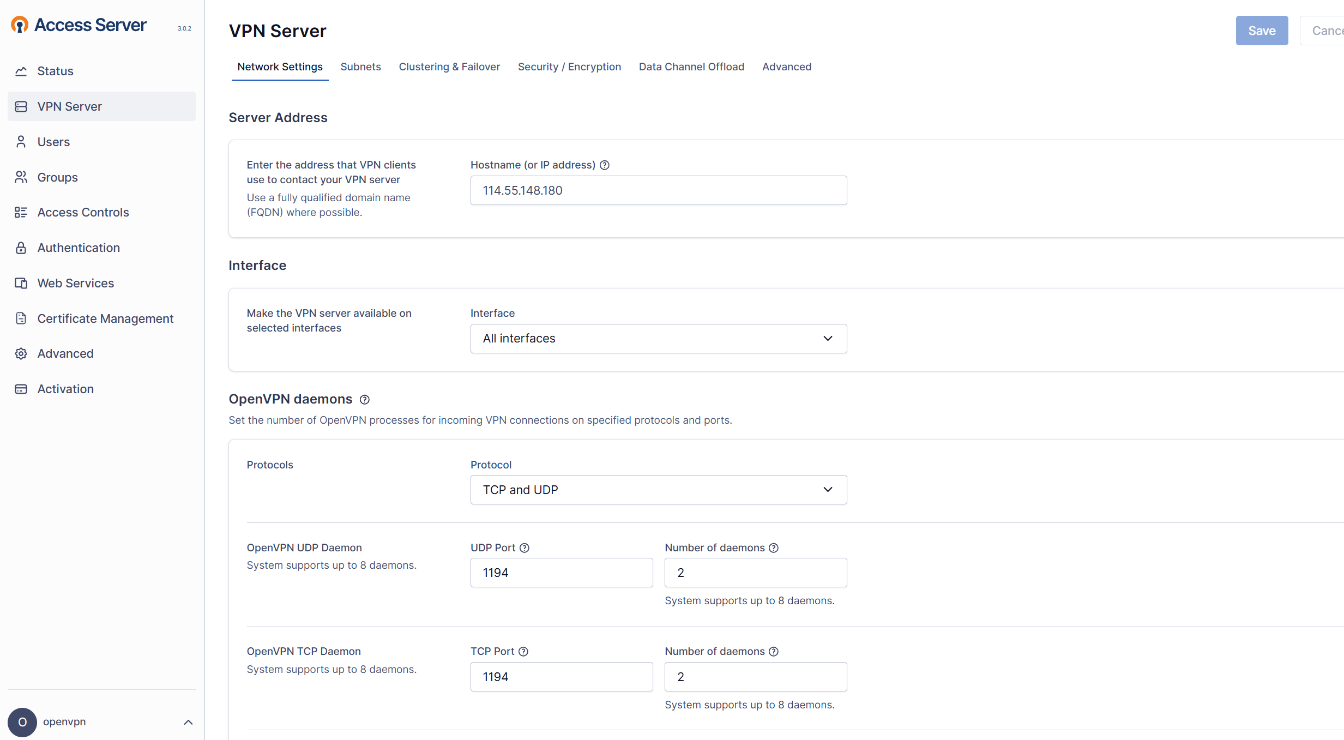Click the Authentication padlock icon
1344x740 pixels.
21,248
